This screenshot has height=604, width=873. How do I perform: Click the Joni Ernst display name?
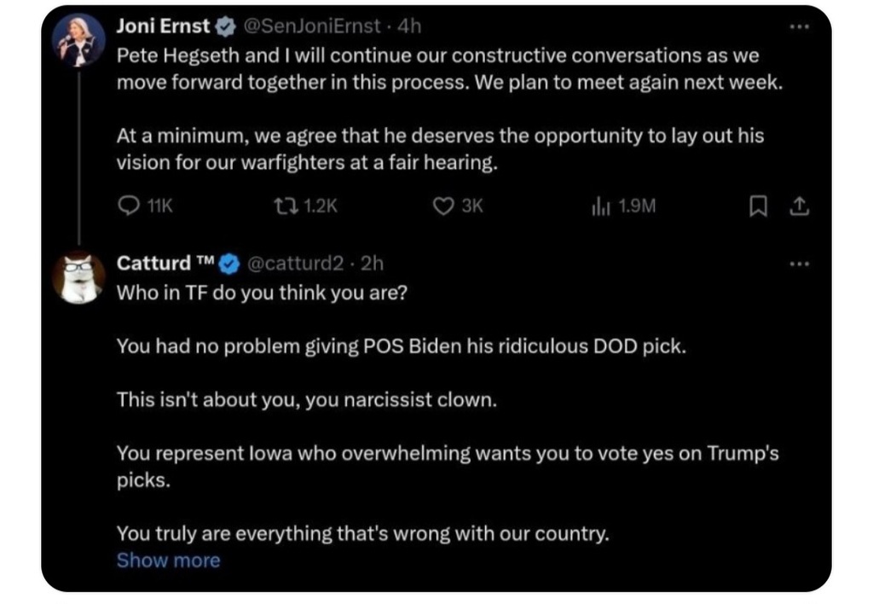162,26
